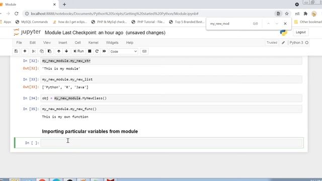The height and width of the screenshot is (181, 322).
Task: Move selected cell down arrow
Action: pos(66,51)
